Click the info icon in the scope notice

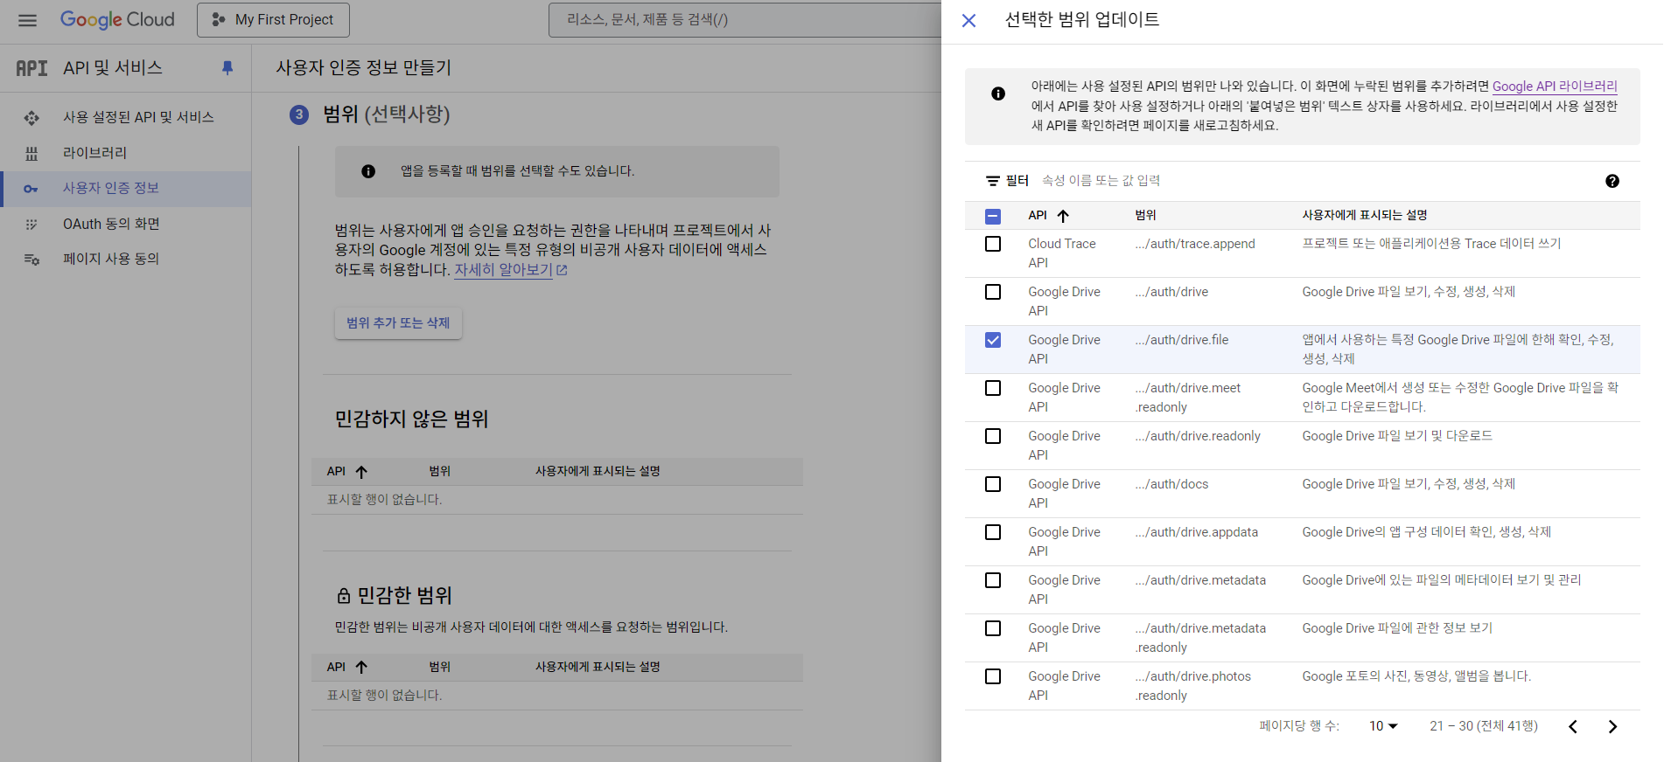click(x=368, y=171)
